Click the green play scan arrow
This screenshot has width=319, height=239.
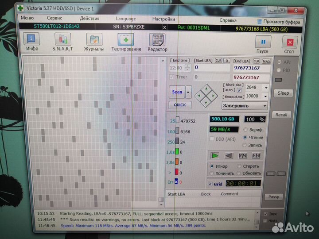click(x=215, y=155)
